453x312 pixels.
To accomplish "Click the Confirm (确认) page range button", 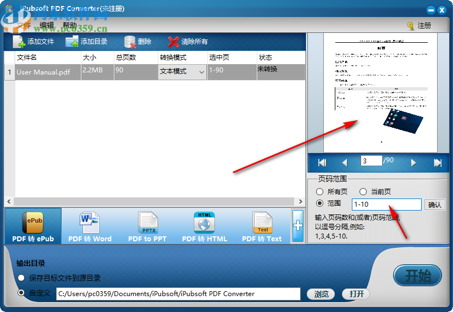I will tap(435, 205).
